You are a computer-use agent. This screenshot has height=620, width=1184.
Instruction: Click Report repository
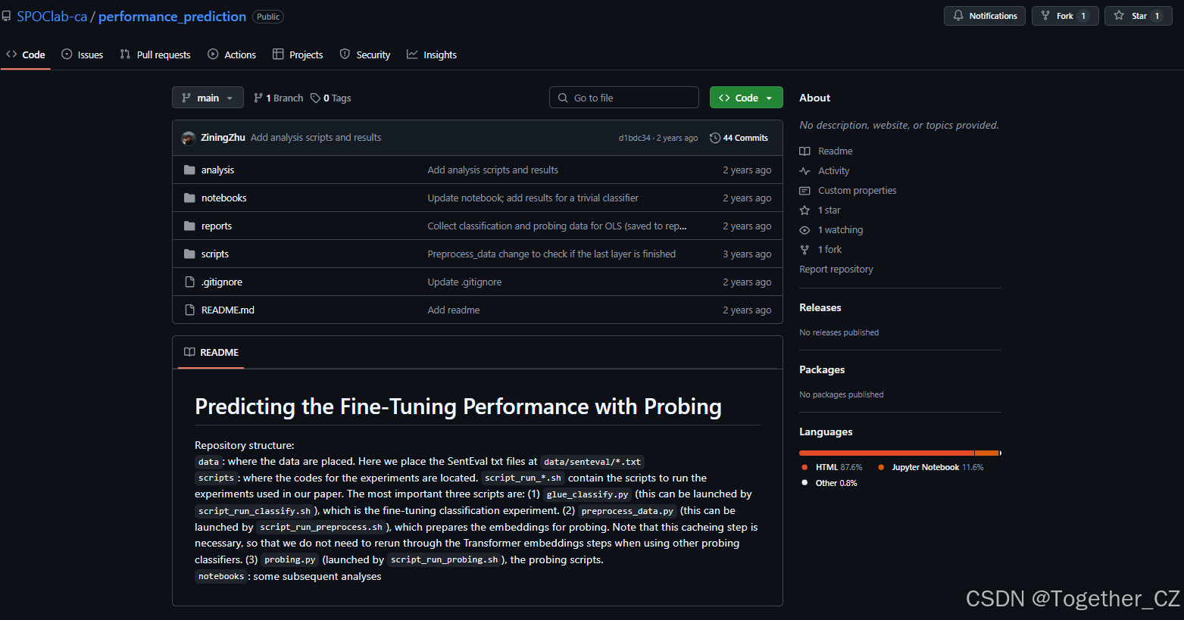point(836,269)
